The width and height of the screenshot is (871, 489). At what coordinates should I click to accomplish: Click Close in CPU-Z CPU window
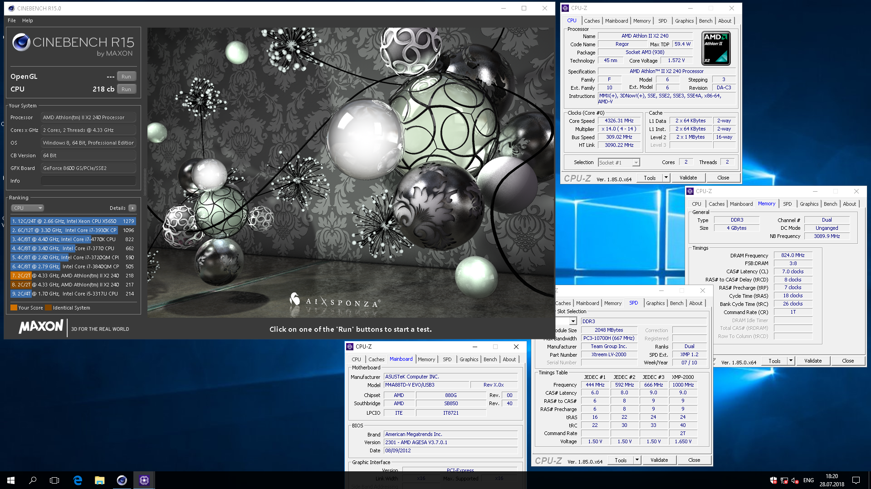pyautogui.click(x=723, y=178)
